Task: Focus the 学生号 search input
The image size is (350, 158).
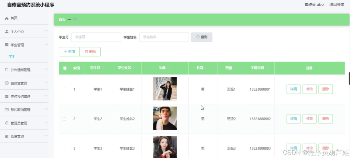Action: pos(96,37)
